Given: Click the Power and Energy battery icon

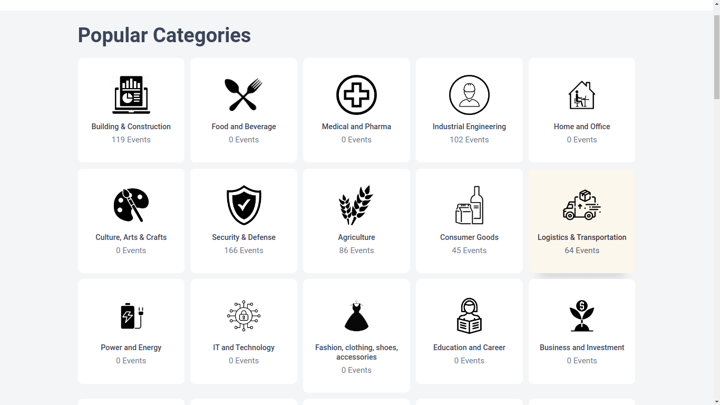Looking at the screenshot, I should tap(131, 316).
